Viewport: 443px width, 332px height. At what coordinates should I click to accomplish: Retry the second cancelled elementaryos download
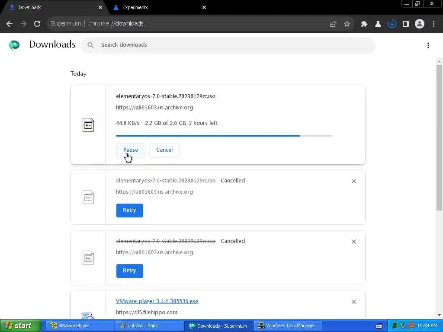click(x=129, y=271)
